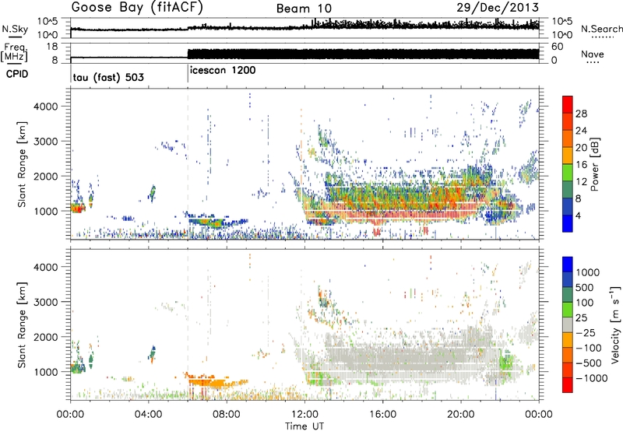Click the 'Velocity [m s-1]' color bar label

[x=615, y=324]
